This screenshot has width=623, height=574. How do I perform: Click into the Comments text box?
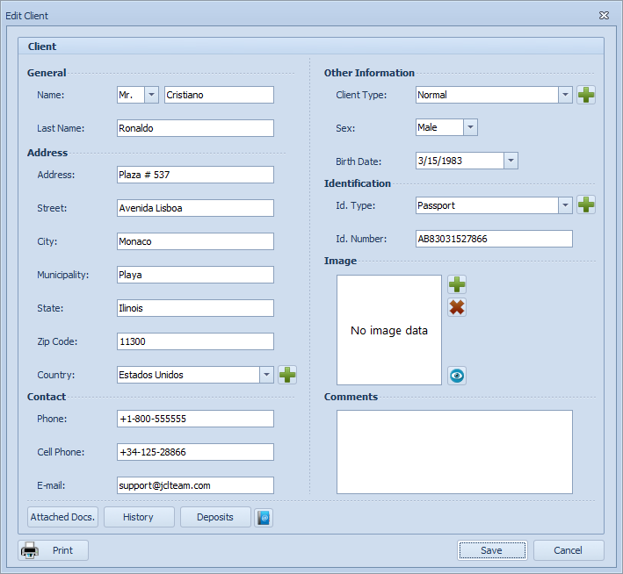[454, 452]
